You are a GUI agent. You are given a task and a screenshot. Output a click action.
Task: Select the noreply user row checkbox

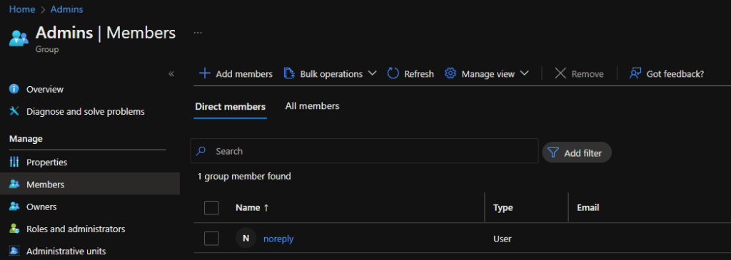click(x=211, y=239)
